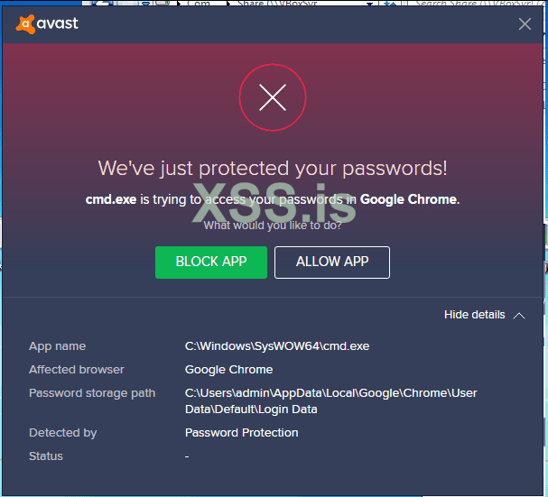The image size is (548, 497).
Task: Click the Detected by label
Action: pyautogui.click(x=63, y=433)
